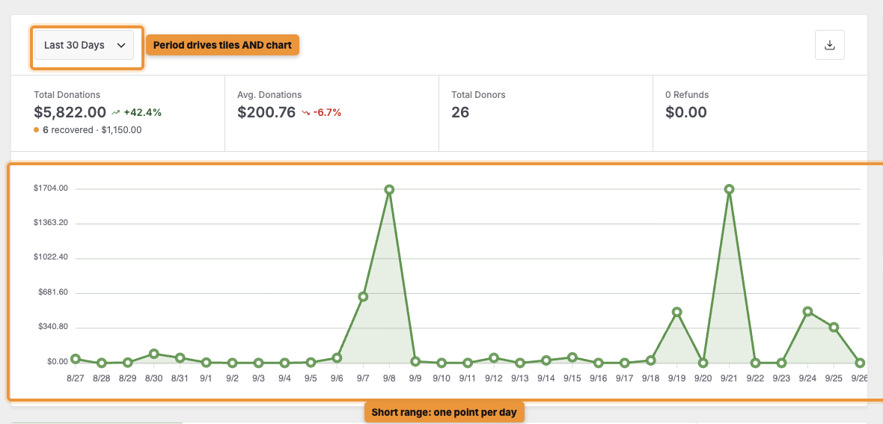This screenshot has height=424, width=883.
Task: Click the 9/7 chart data point
Action: coord(363,296)
